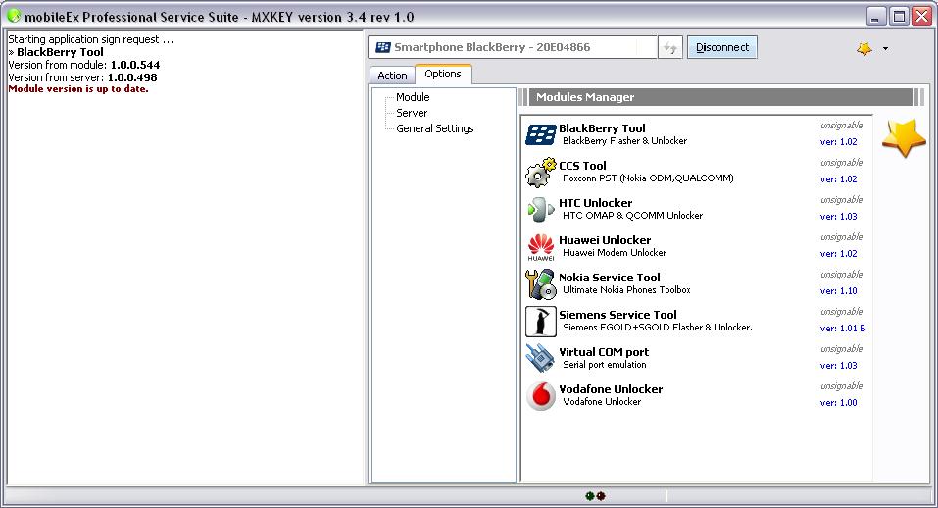The height and width of the screenshot is (508, 938).
Task: Click the CCS Tool gears icon
Action: click(x=541, y=173)
